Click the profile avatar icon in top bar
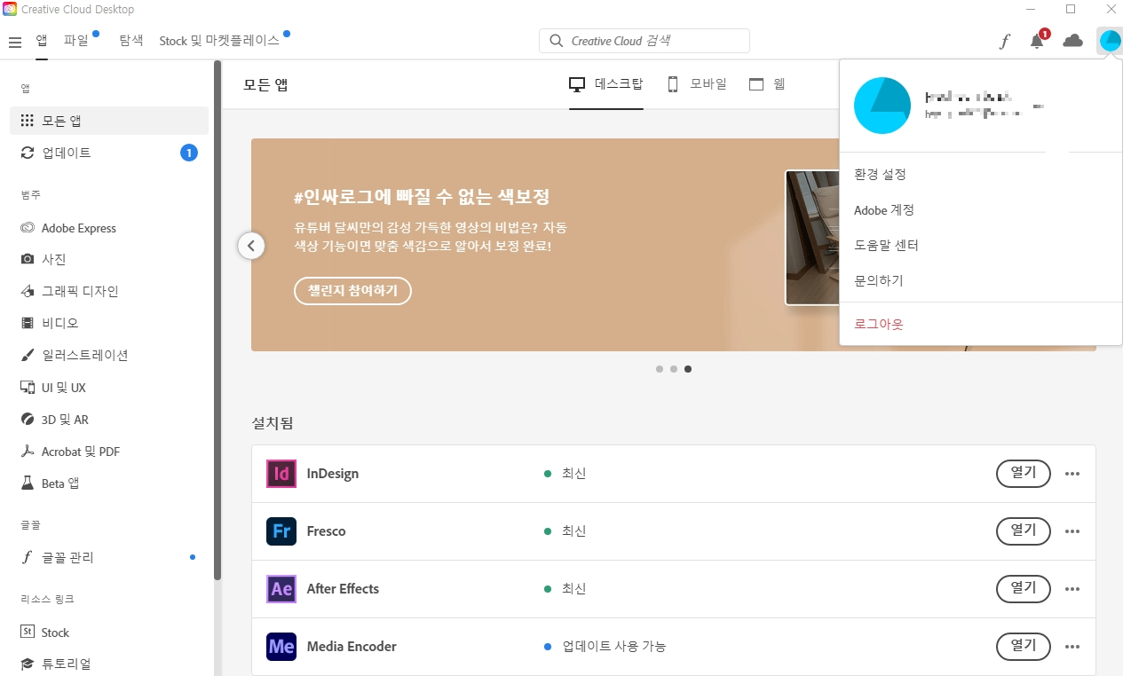Viewport: 1123px width, 676px height. 1110,41
